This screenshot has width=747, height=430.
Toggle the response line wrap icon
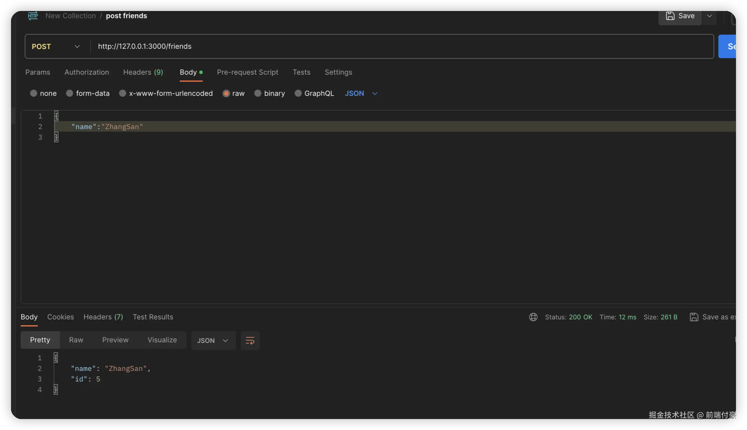point(250,341)
